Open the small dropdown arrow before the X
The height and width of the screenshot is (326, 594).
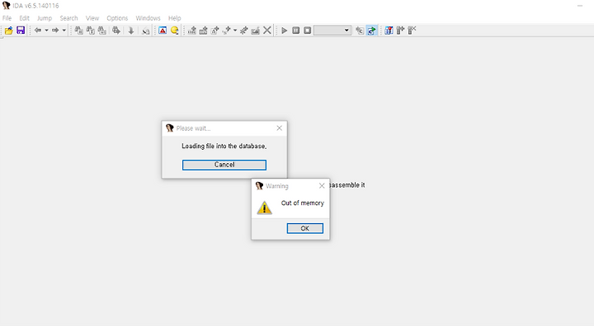pos(235,30)
